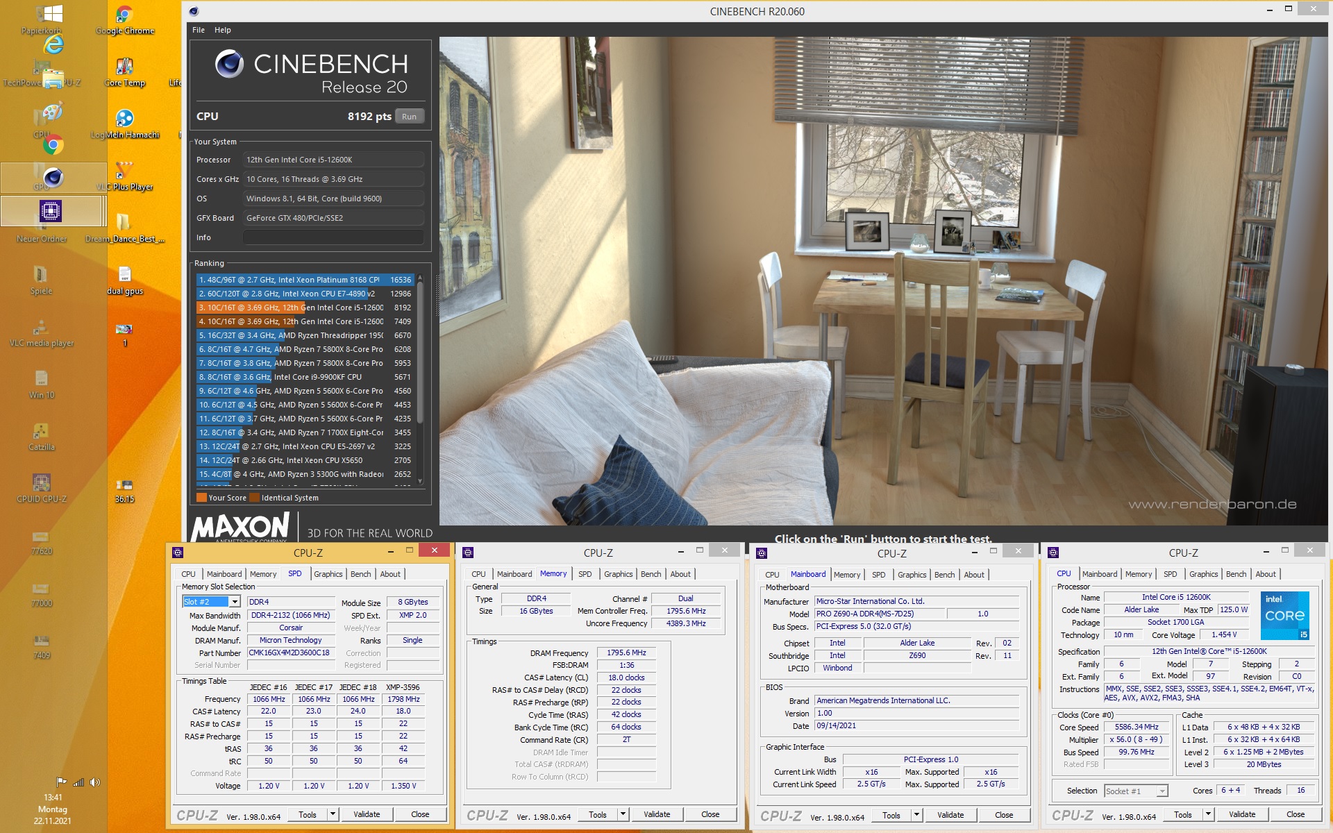Screen dimensions: 1333x833
Task: Click the Core Speed 5586.34 MHz value
Action: pos(1137,727)
